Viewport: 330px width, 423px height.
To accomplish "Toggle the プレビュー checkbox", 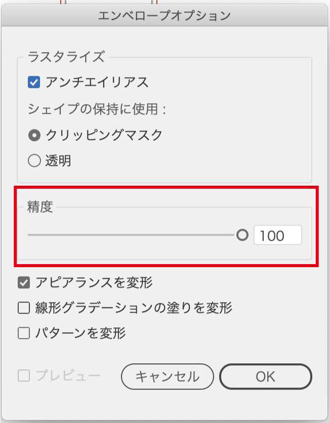I will click(x=24, y=376).
